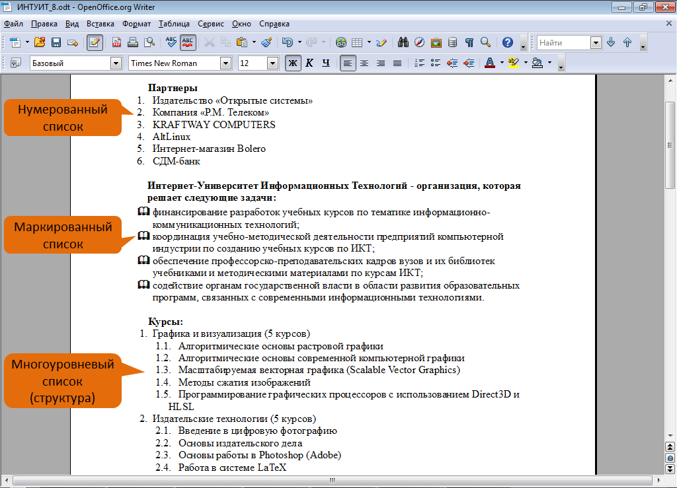
Task: Save the document with the floppy disk icon
Action: 56,42
